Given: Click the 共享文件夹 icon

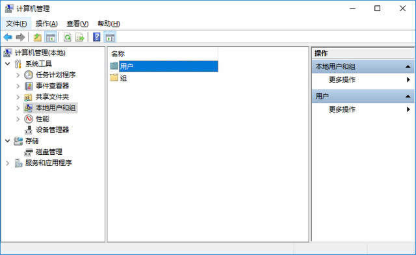Looking at the screenshot, I should [x=28, y=97].
